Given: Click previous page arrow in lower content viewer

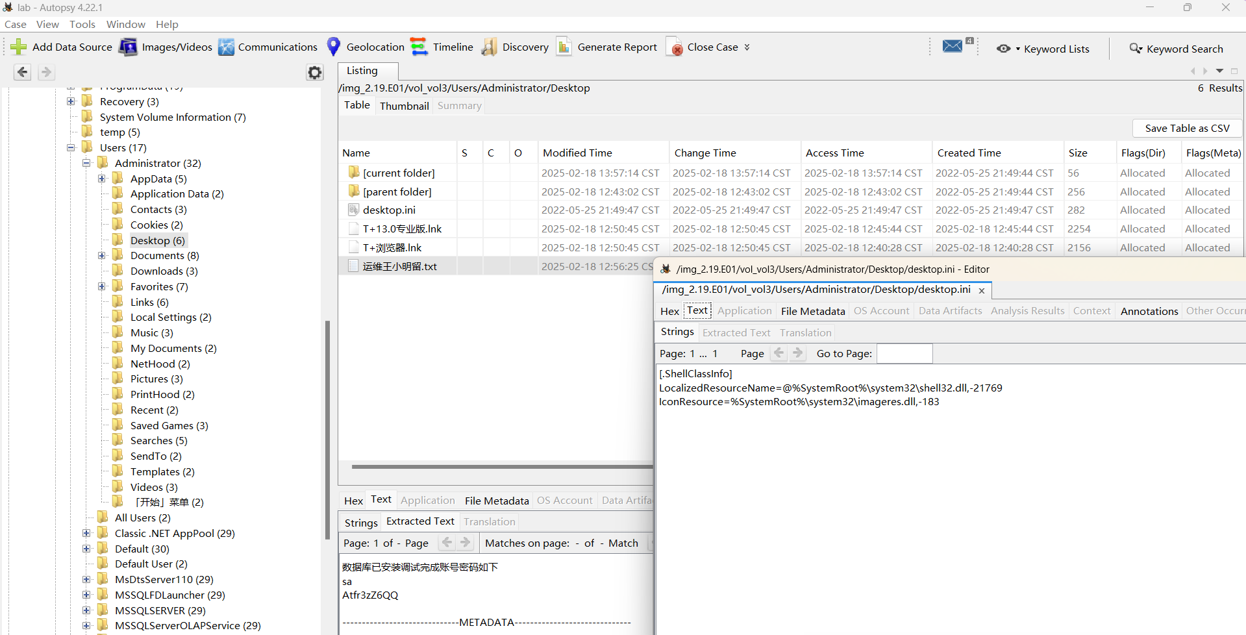Looking at the screenshot, I should (x=447, y=543).
